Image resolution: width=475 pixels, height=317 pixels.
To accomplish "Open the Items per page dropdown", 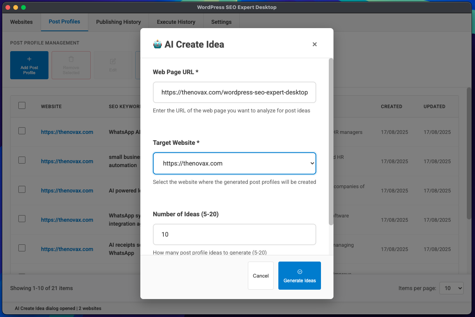I will coord(452,288).
